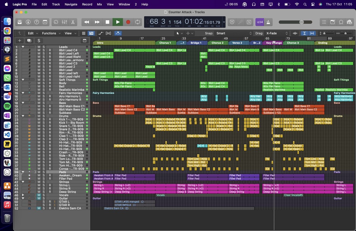
Task: Open the Drag X-Fade dropdown
Action: [277, 33]
